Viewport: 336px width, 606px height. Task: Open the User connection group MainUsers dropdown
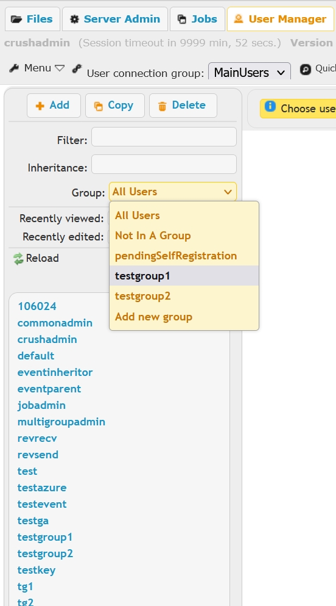[x=250, y=72]
